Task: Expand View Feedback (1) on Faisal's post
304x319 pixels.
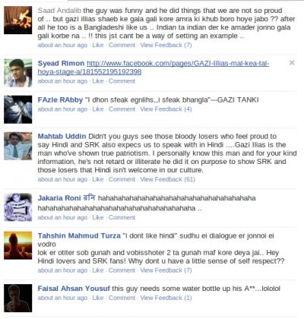Action: click(166, 298)
